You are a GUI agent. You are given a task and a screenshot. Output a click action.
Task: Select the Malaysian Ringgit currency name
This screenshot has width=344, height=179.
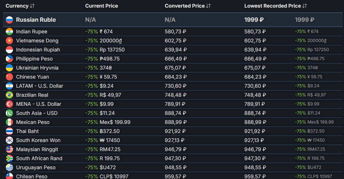point(37,149)
